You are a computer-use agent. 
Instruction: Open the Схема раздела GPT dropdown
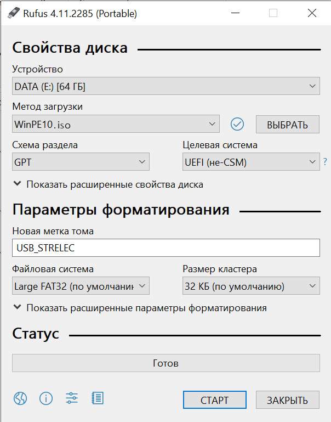(81, 162)
